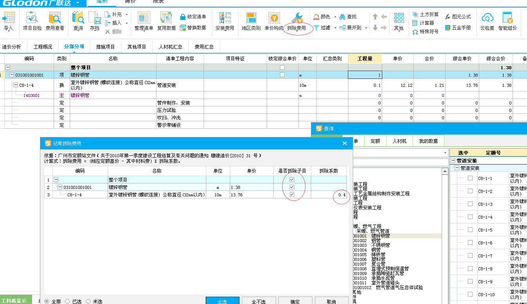Check the C8-1-1 quota checkbox in 查询 window
Image resolution: width=527 pixels, height=304 pixels.
(x=470, y=178)
